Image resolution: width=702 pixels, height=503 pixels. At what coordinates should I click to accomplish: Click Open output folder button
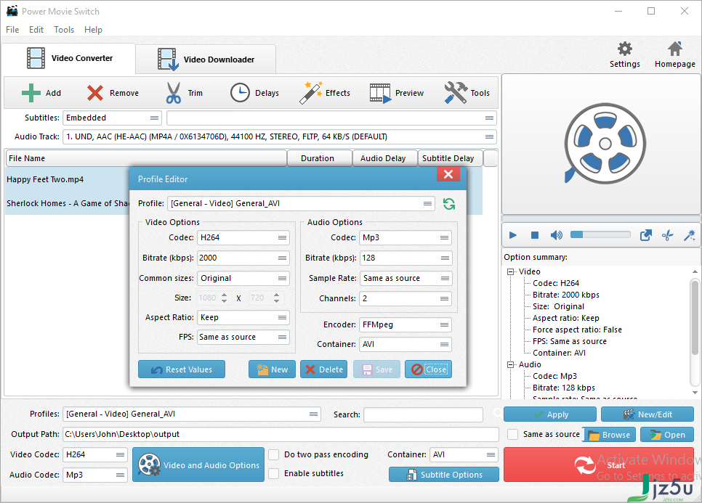[667, 435]
